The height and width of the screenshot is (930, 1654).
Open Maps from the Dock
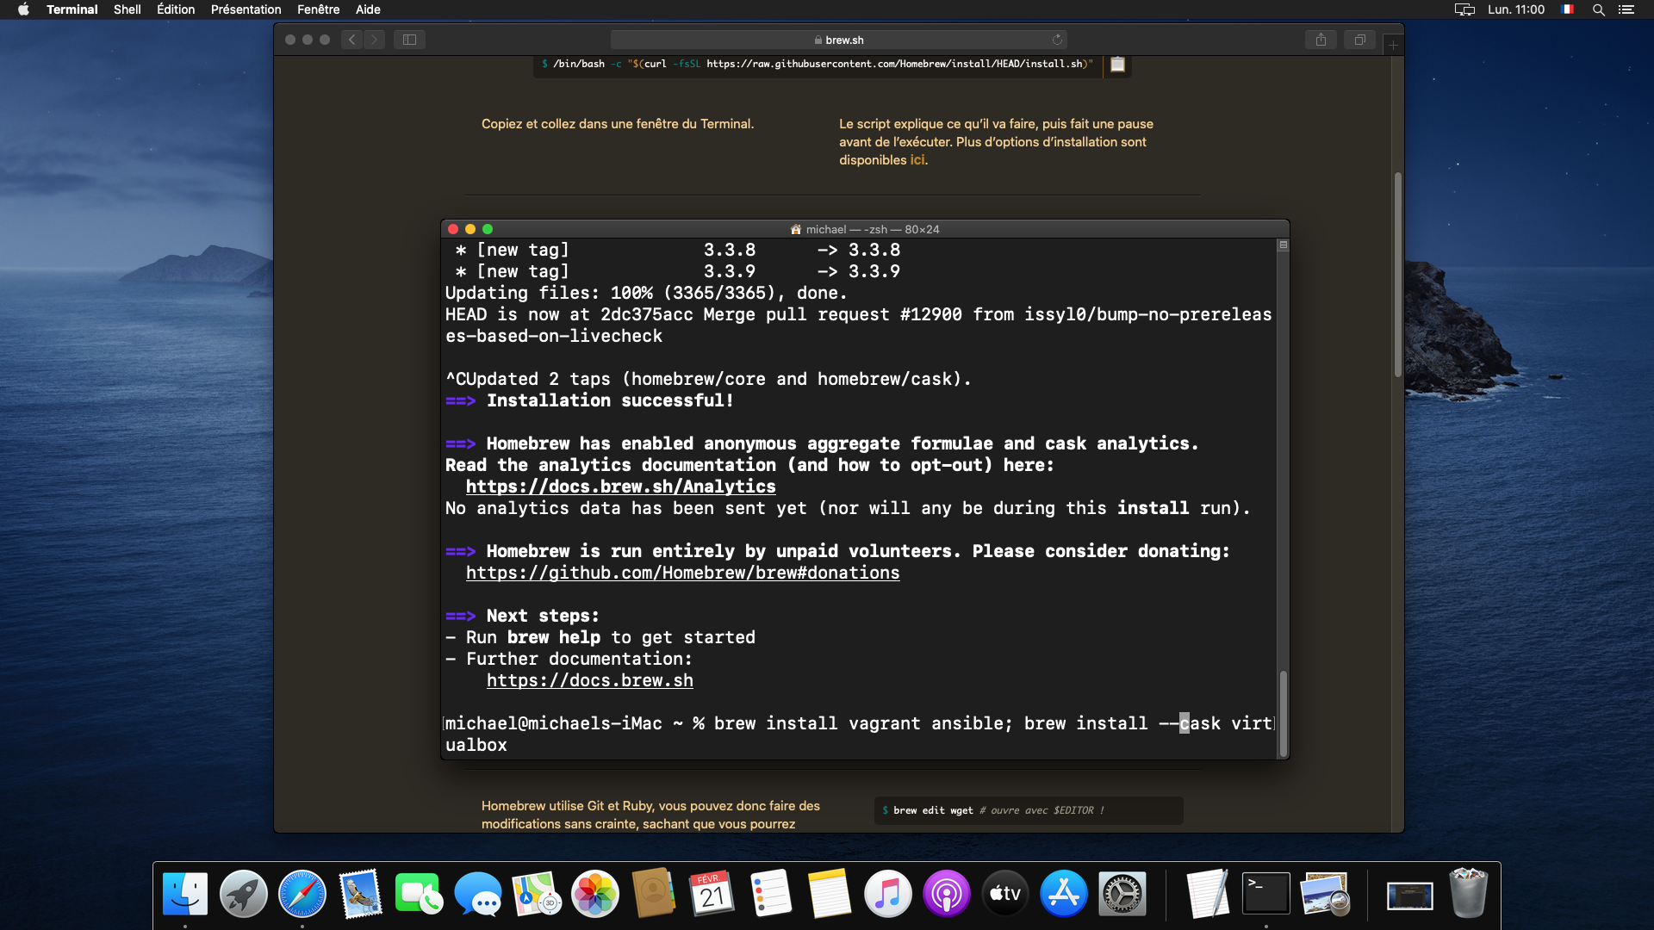click(x=537, y=894)
